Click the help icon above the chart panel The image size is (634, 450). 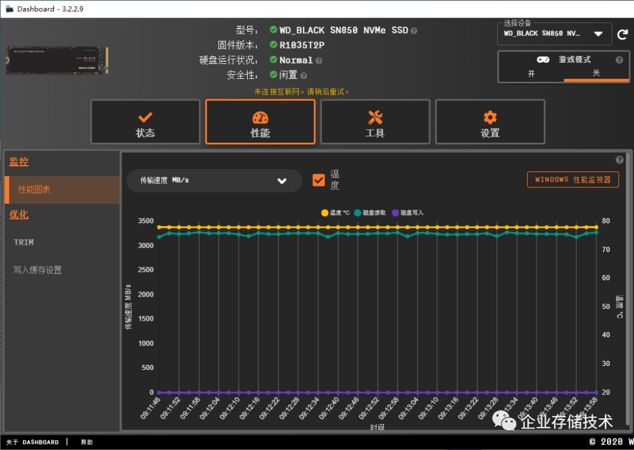pos(619,160)
